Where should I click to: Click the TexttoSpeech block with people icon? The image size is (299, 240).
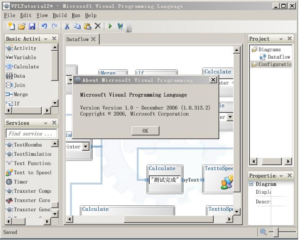(218, 179)
